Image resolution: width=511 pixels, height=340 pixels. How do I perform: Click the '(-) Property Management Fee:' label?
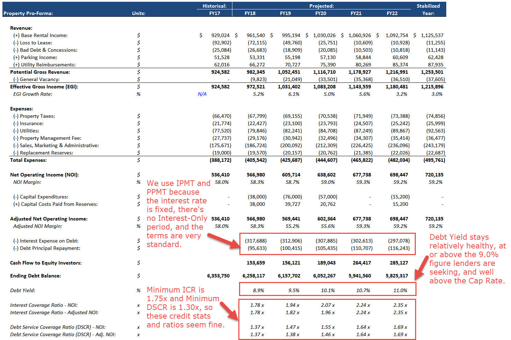click(x=47, y=138)
